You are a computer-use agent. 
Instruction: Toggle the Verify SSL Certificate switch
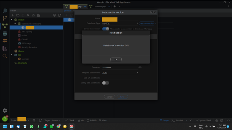pos(106,83)
